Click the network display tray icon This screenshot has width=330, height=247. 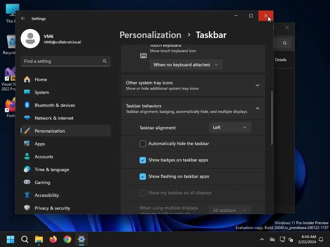point(282,239)
